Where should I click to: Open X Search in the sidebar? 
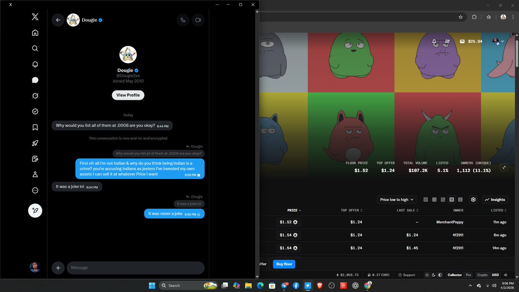35,48
